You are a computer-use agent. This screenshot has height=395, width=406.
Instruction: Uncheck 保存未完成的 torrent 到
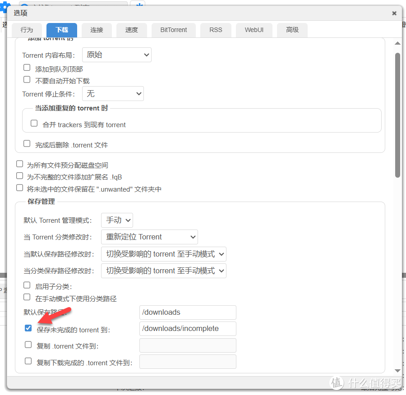pyautogui.click(x=28, y=328)
